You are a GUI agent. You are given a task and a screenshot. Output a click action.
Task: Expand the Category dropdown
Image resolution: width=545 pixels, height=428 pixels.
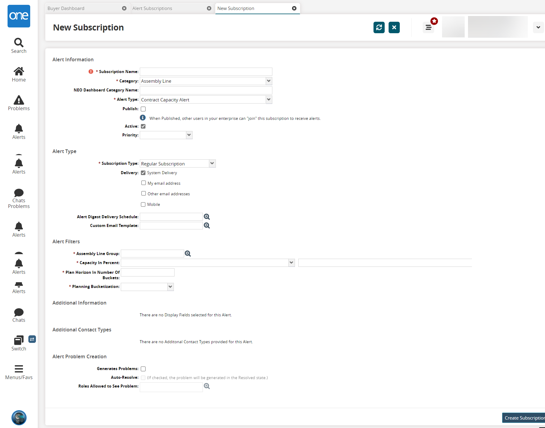(269, 81)
